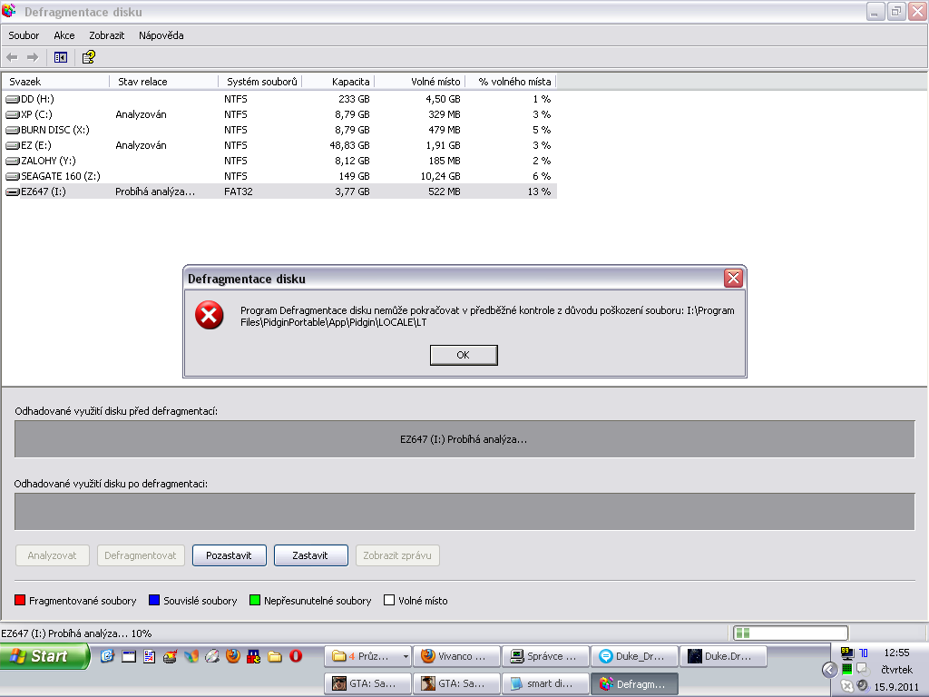Open the Soubor menu
Screen dimensions: 929x697
pyautogui.click(x=24, y=35)
